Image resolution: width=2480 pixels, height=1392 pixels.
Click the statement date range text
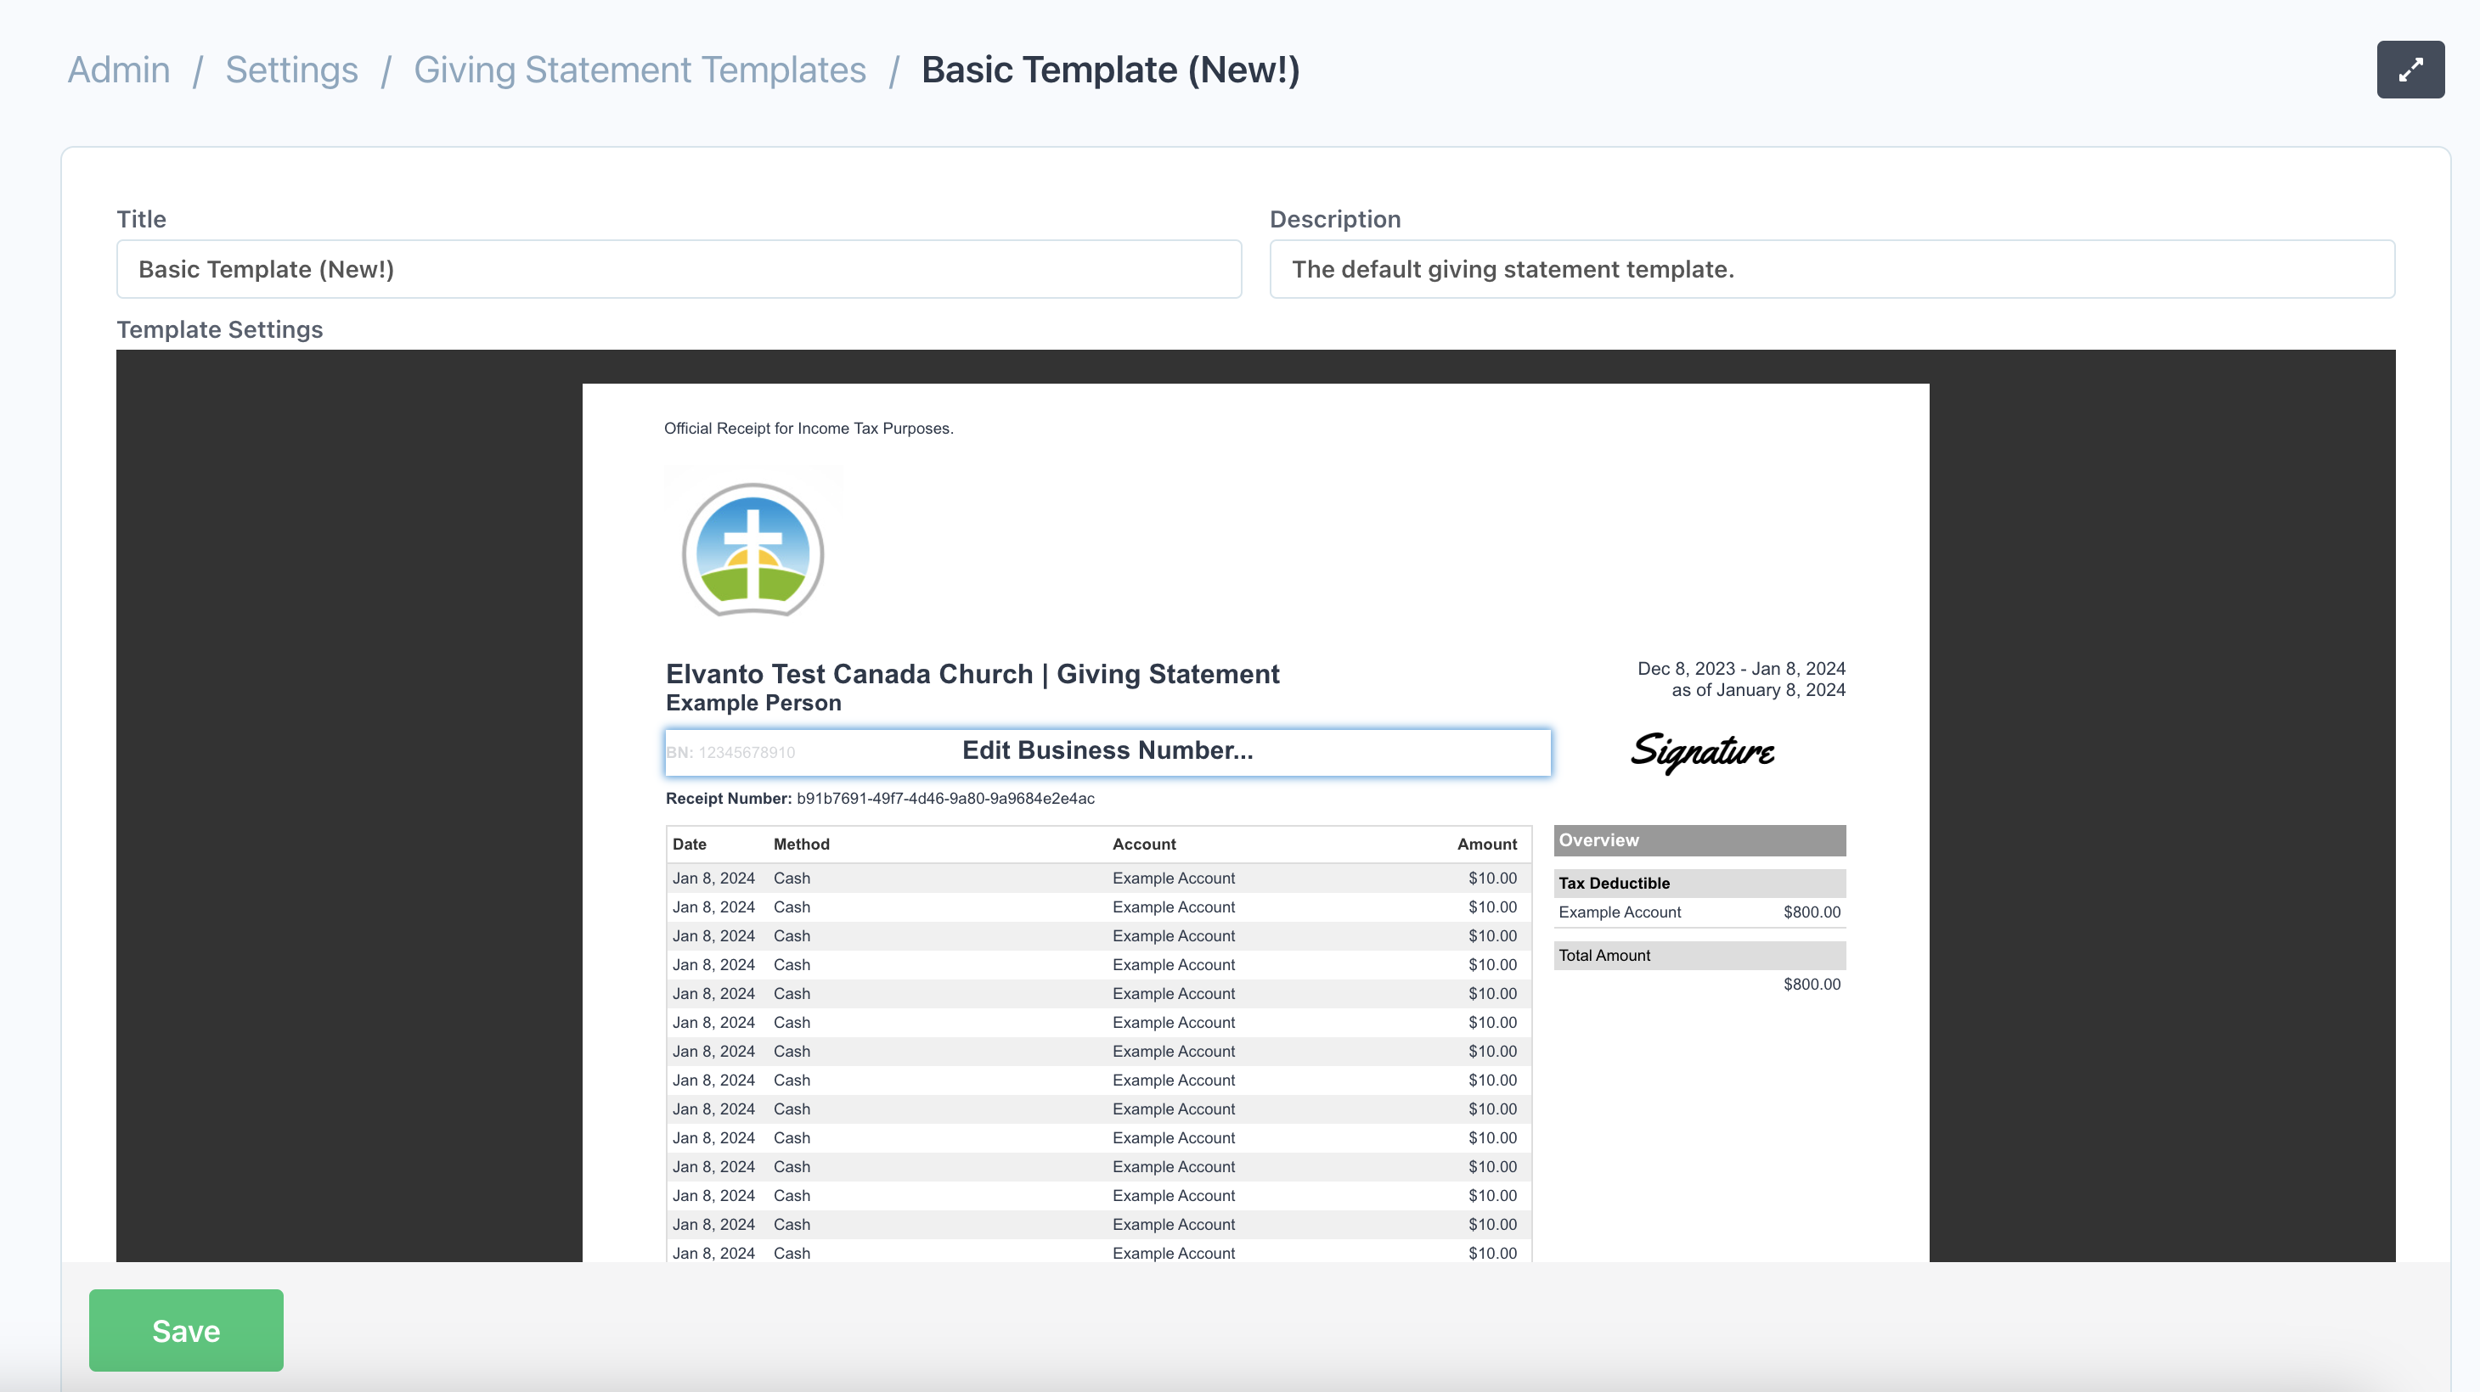click(1740, 669)
